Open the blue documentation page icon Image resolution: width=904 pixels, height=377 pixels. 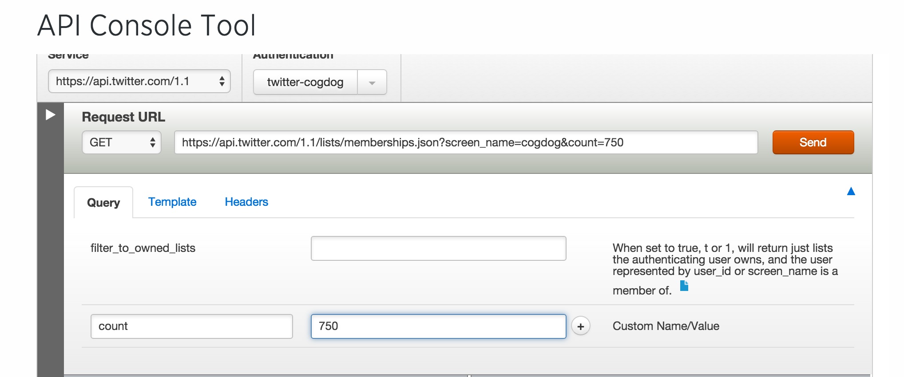(x=684, y=286)
